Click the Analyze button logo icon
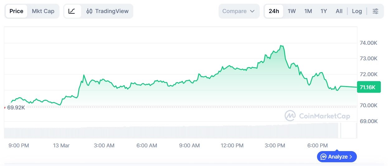This screenshot has width=388, height=166. click(x=324, y=157)
